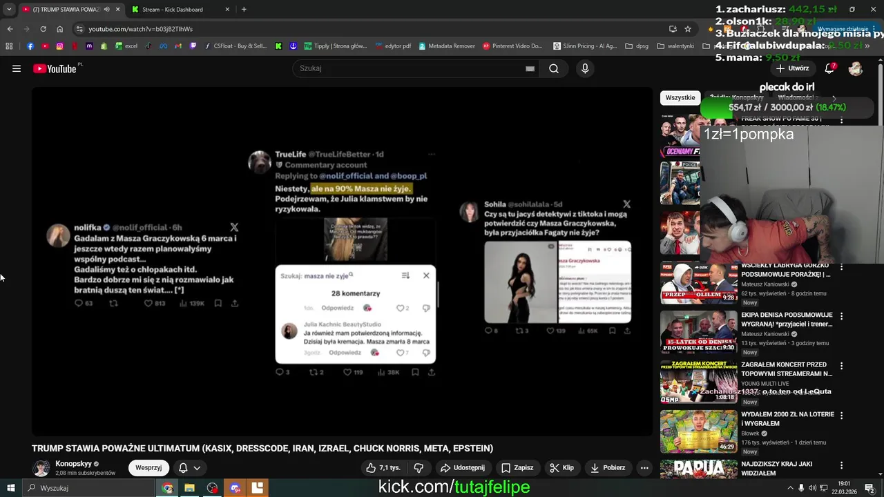The width and height of the screenshot is (884, 497).
Task: Open YouTube notifications bell in header
Action: coord(830,68)
